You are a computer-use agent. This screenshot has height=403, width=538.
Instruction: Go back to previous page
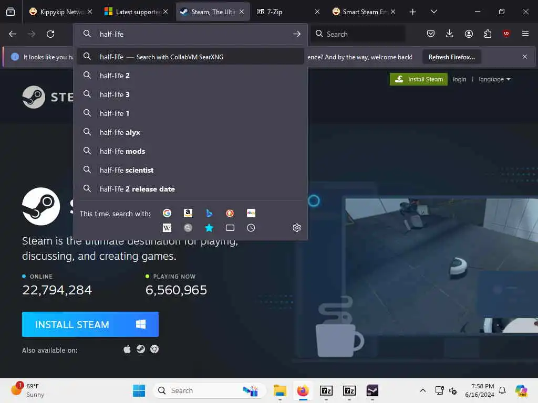tap(13, 34)
